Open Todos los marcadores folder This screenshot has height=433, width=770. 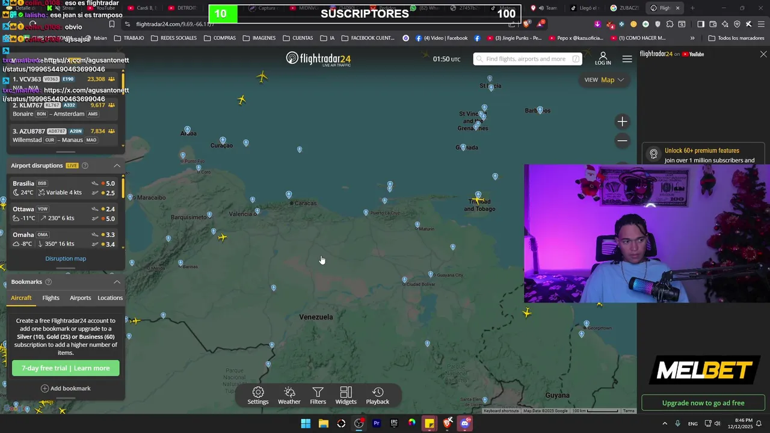click(x=736, y=38)
